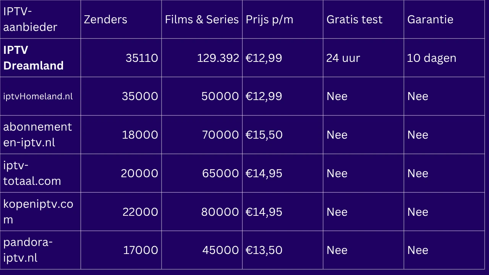Select the Prijs p/m header cell
This screenshot has width=489, height=275.
(283, 19)
